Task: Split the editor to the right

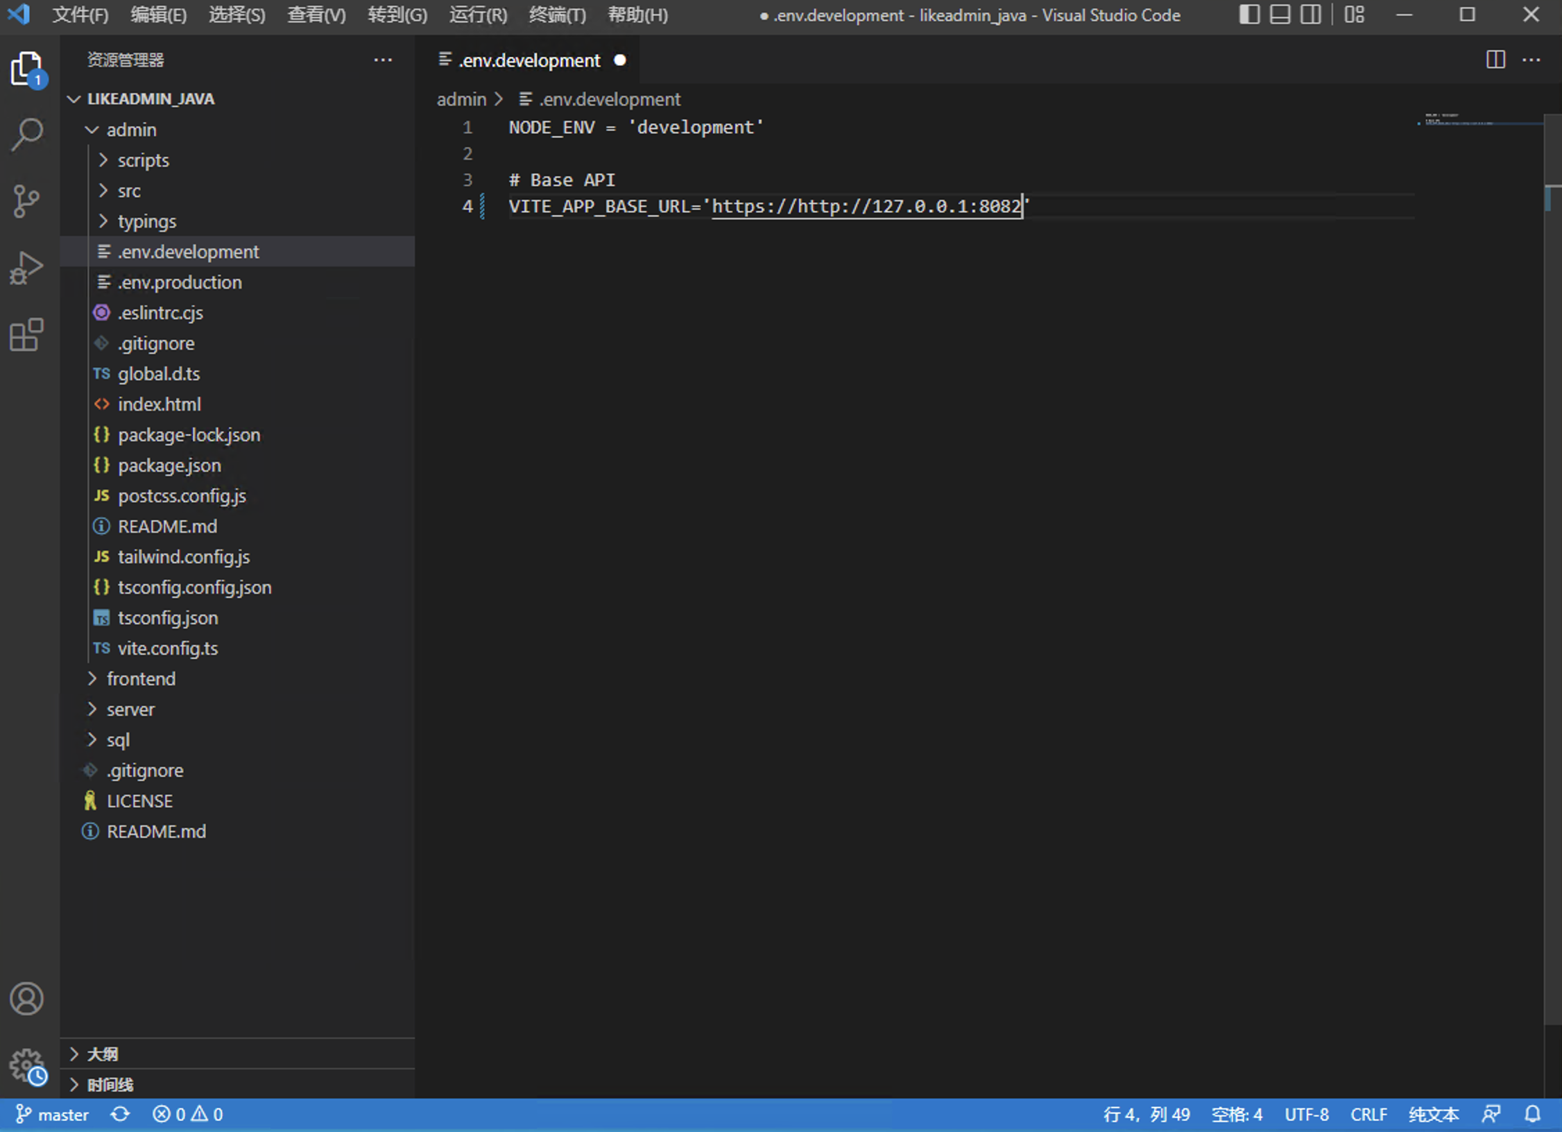Action: pos(1495,60)
